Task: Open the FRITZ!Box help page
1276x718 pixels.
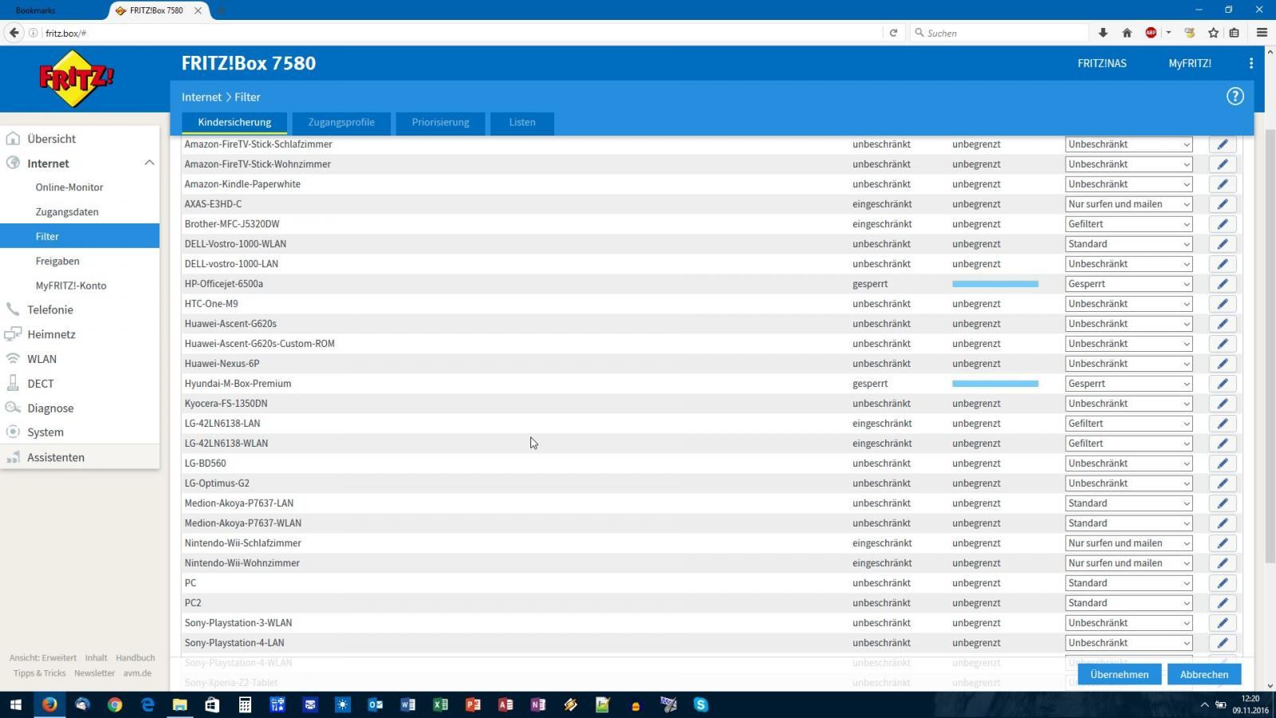Action: coord(1235,97)
